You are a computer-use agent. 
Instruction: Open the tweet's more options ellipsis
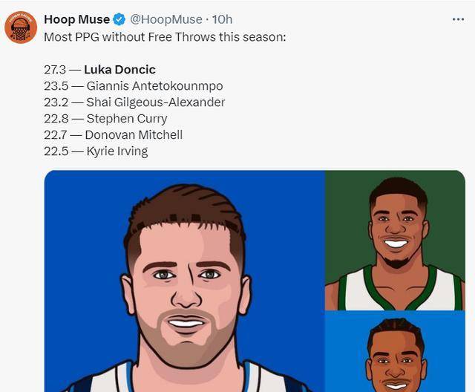[x=458, y=19]
